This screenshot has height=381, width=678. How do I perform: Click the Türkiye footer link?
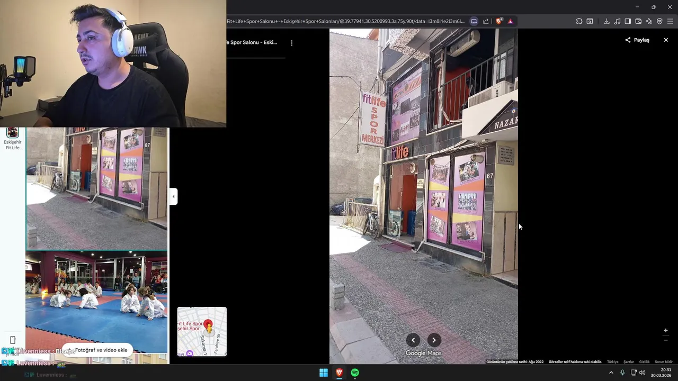point(612,362)
